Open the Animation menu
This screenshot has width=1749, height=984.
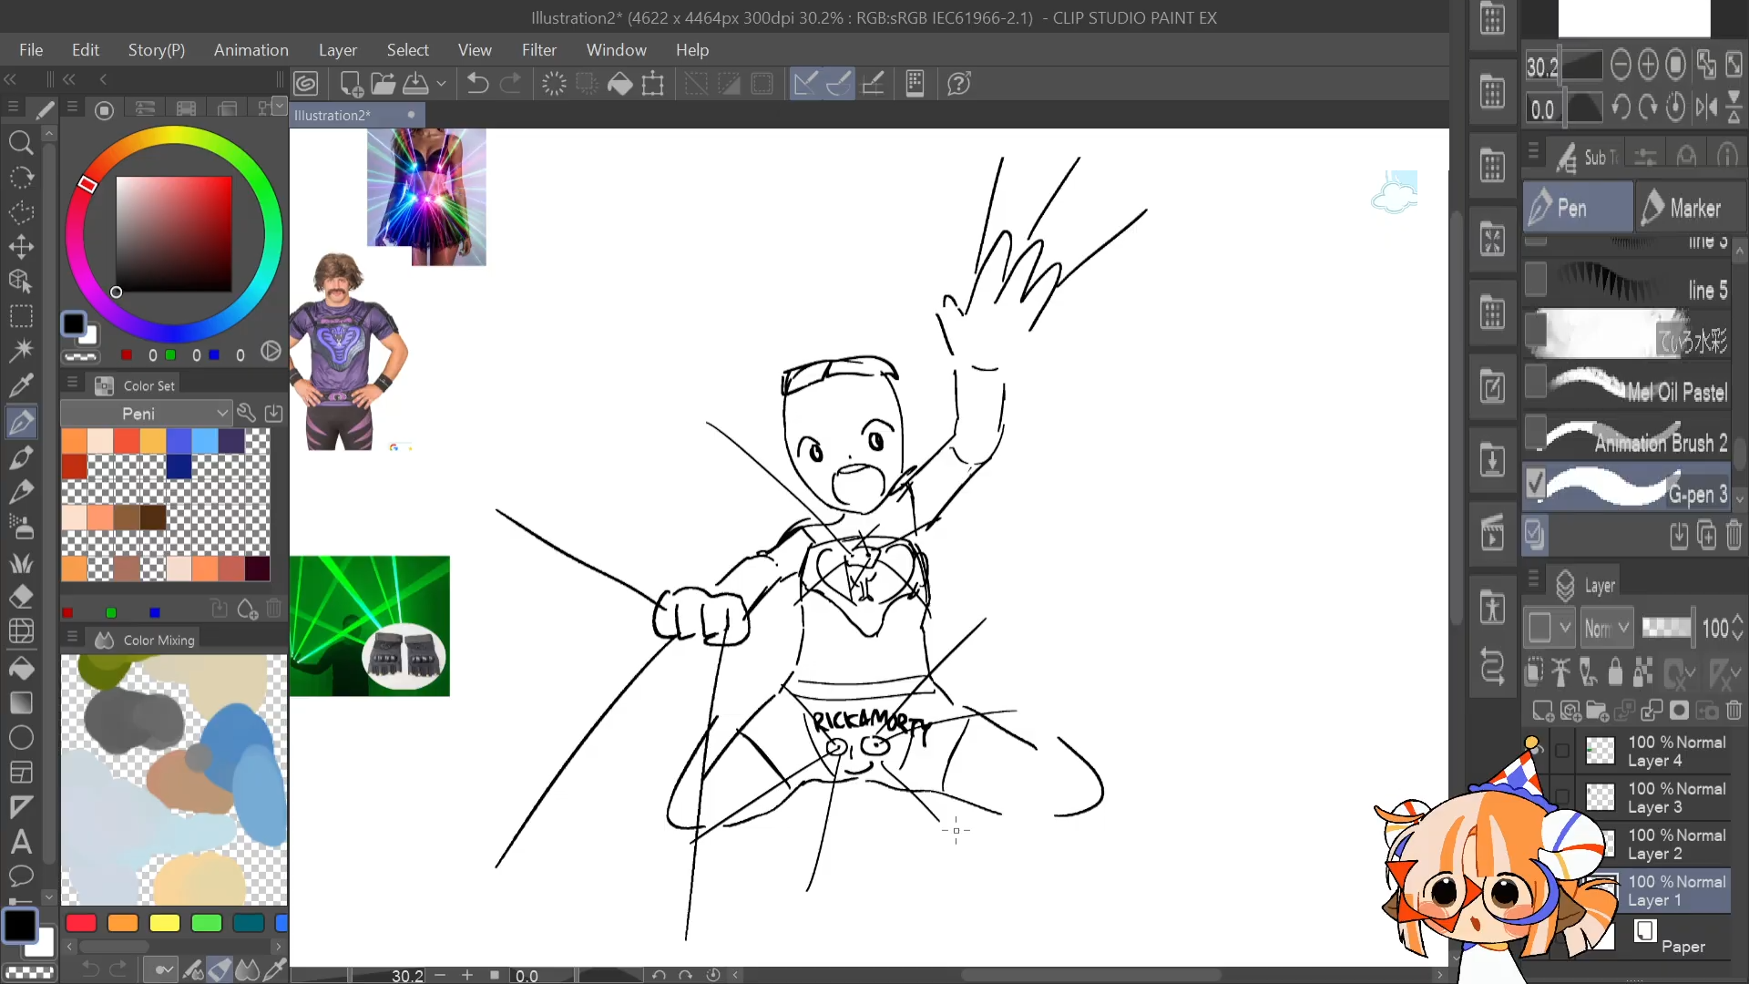click(x=251, y=50)
